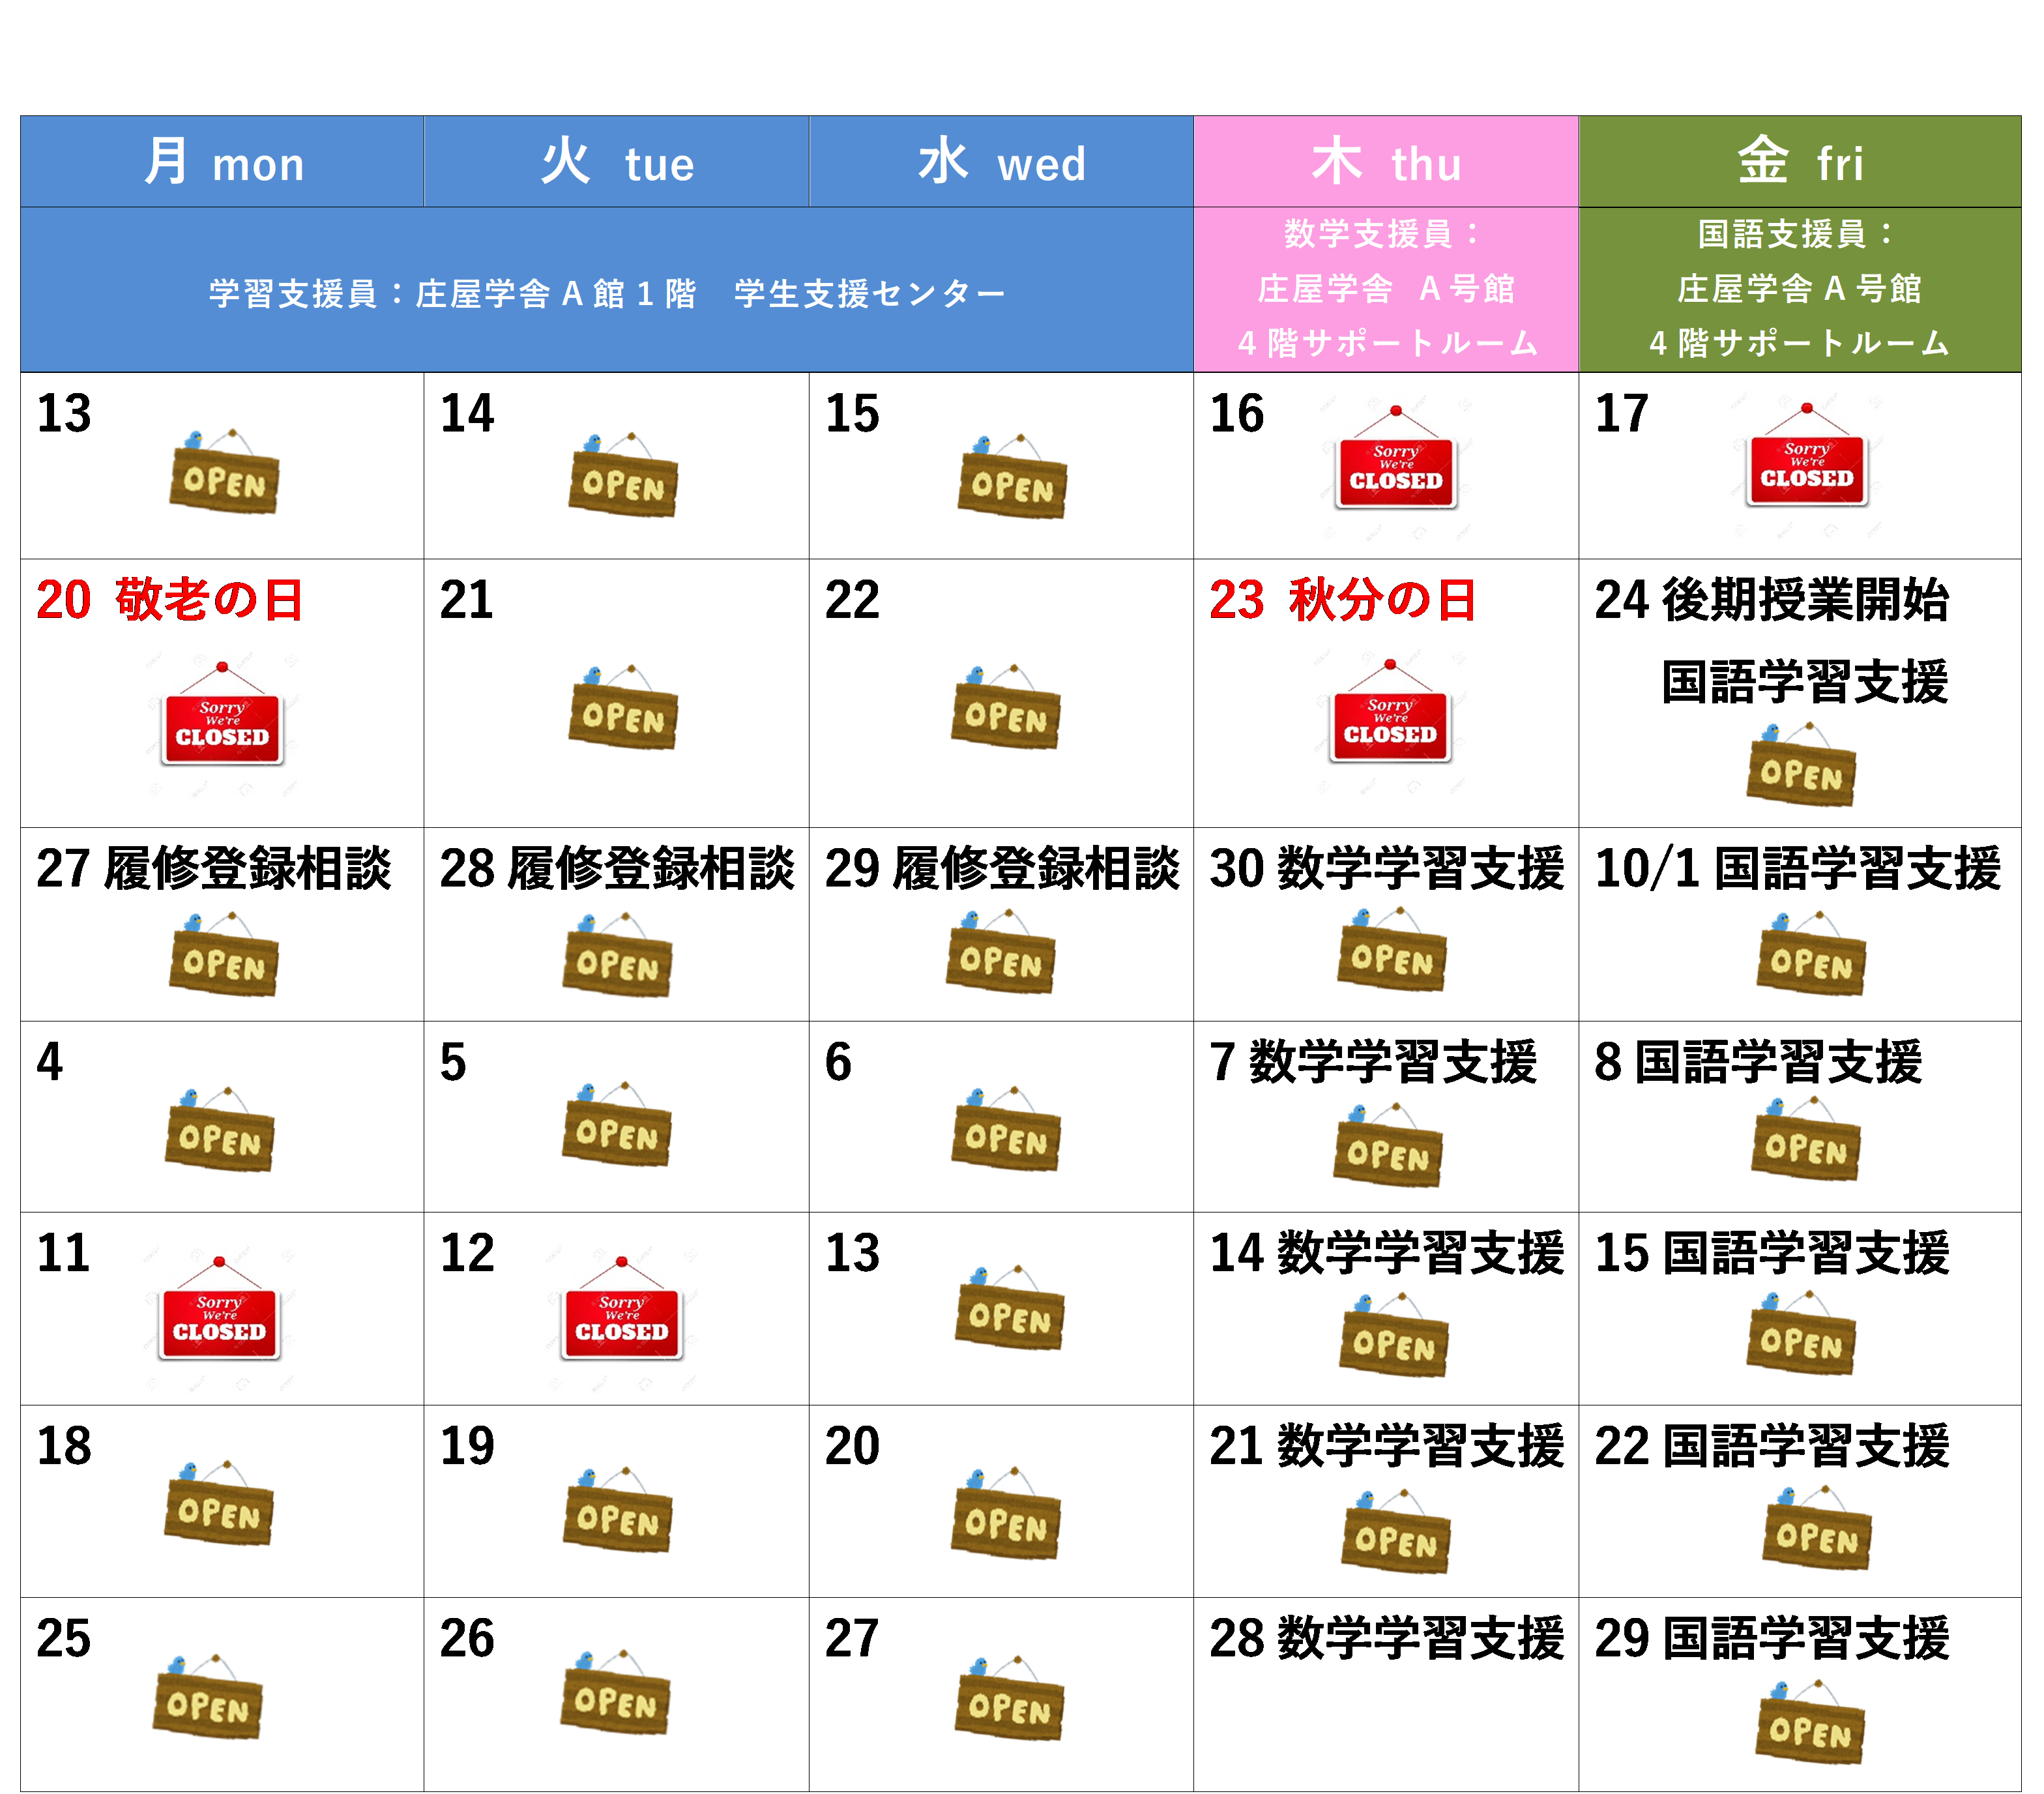This screenshot has width=2044, height=1794.
Task: Select the 水 wed column header
Action: [1001, 162]
